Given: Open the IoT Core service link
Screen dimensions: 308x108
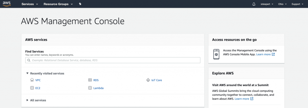Looking at the screenshot, I should pos(156,80).
